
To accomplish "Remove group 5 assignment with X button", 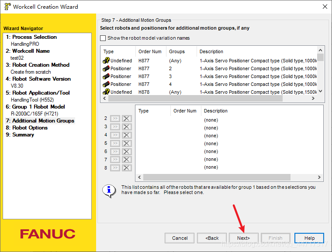I will click(x=127, y=143).
